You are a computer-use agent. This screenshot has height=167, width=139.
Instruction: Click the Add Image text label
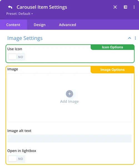(x=69, y=101)
